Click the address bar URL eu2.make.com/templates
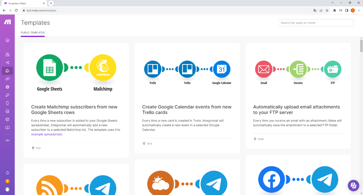The image size is (363, 195). pos(42,10)
